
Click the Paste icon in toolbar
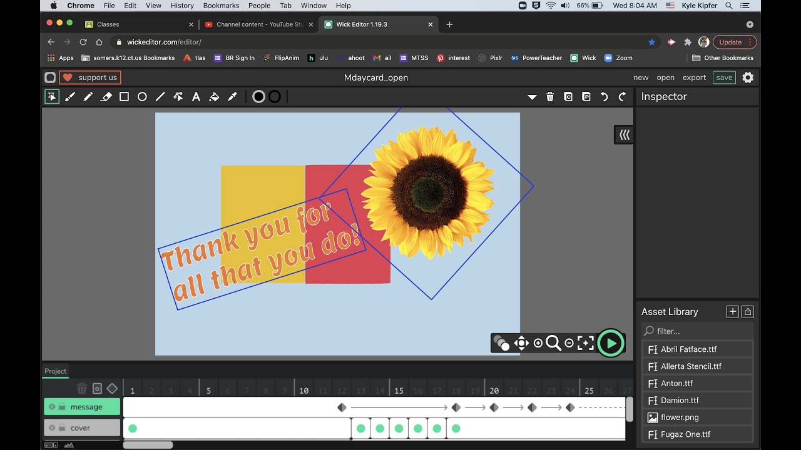586,97
